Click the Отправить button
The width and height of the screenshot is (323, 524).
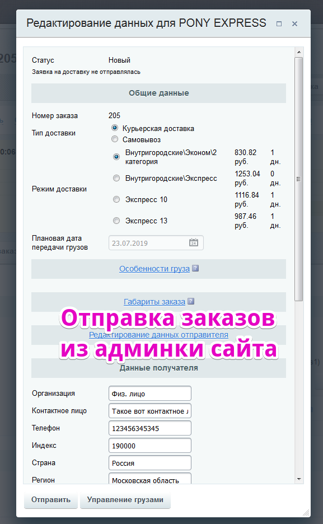click(51, 500)
